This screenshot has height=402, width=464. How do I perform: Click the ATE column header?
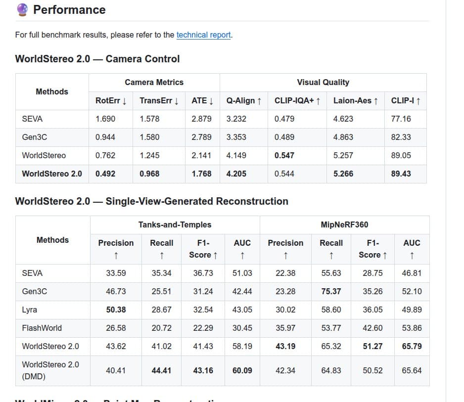pyautogui.click(x=202, y=101)
